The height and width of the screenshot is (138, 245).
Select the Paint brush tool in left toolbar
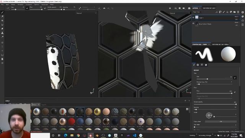(2, 12)
